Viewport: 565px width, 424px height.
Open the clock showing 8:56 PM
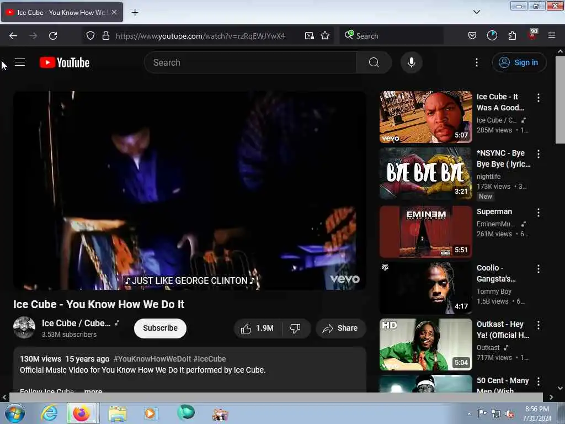coord(537,414)
